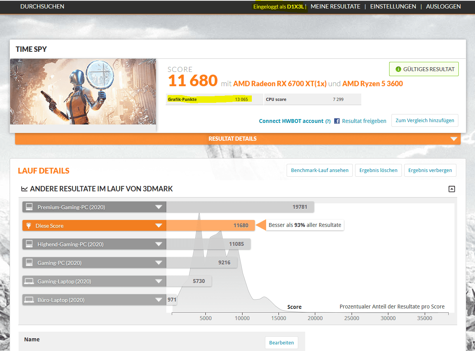Click Resultat freigeben link
The width and height of the screenshot is (475, 351).
[364, 121]
